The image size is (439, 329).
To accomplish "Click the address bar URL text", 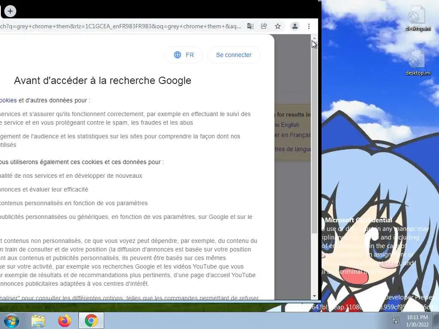I will coord(120,26).
